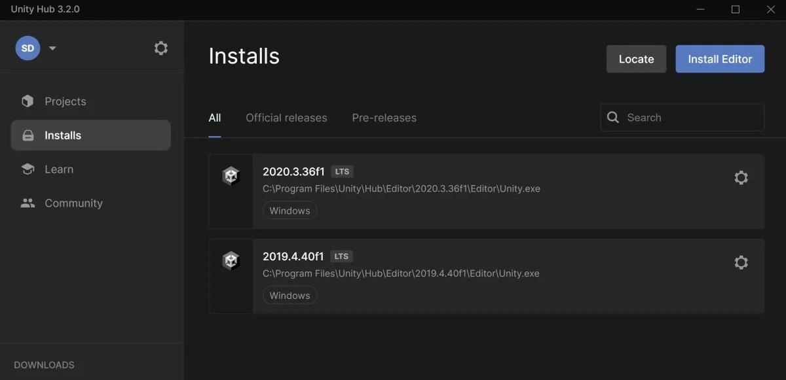Open Unity Hub preferences gear
Viewport: 786px width, 380px height.
(160, 48)
